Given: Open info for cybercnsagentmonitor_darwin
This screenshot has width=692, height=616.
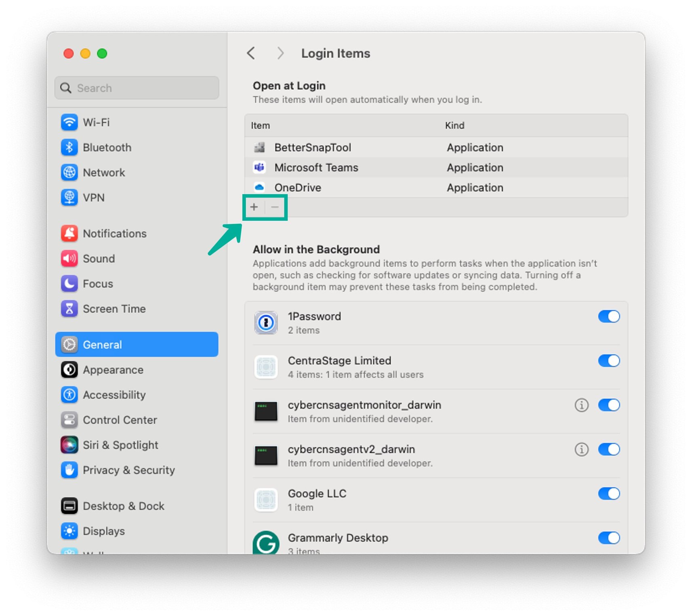Looking at the screenshot, I should click(x=581, y=405).
